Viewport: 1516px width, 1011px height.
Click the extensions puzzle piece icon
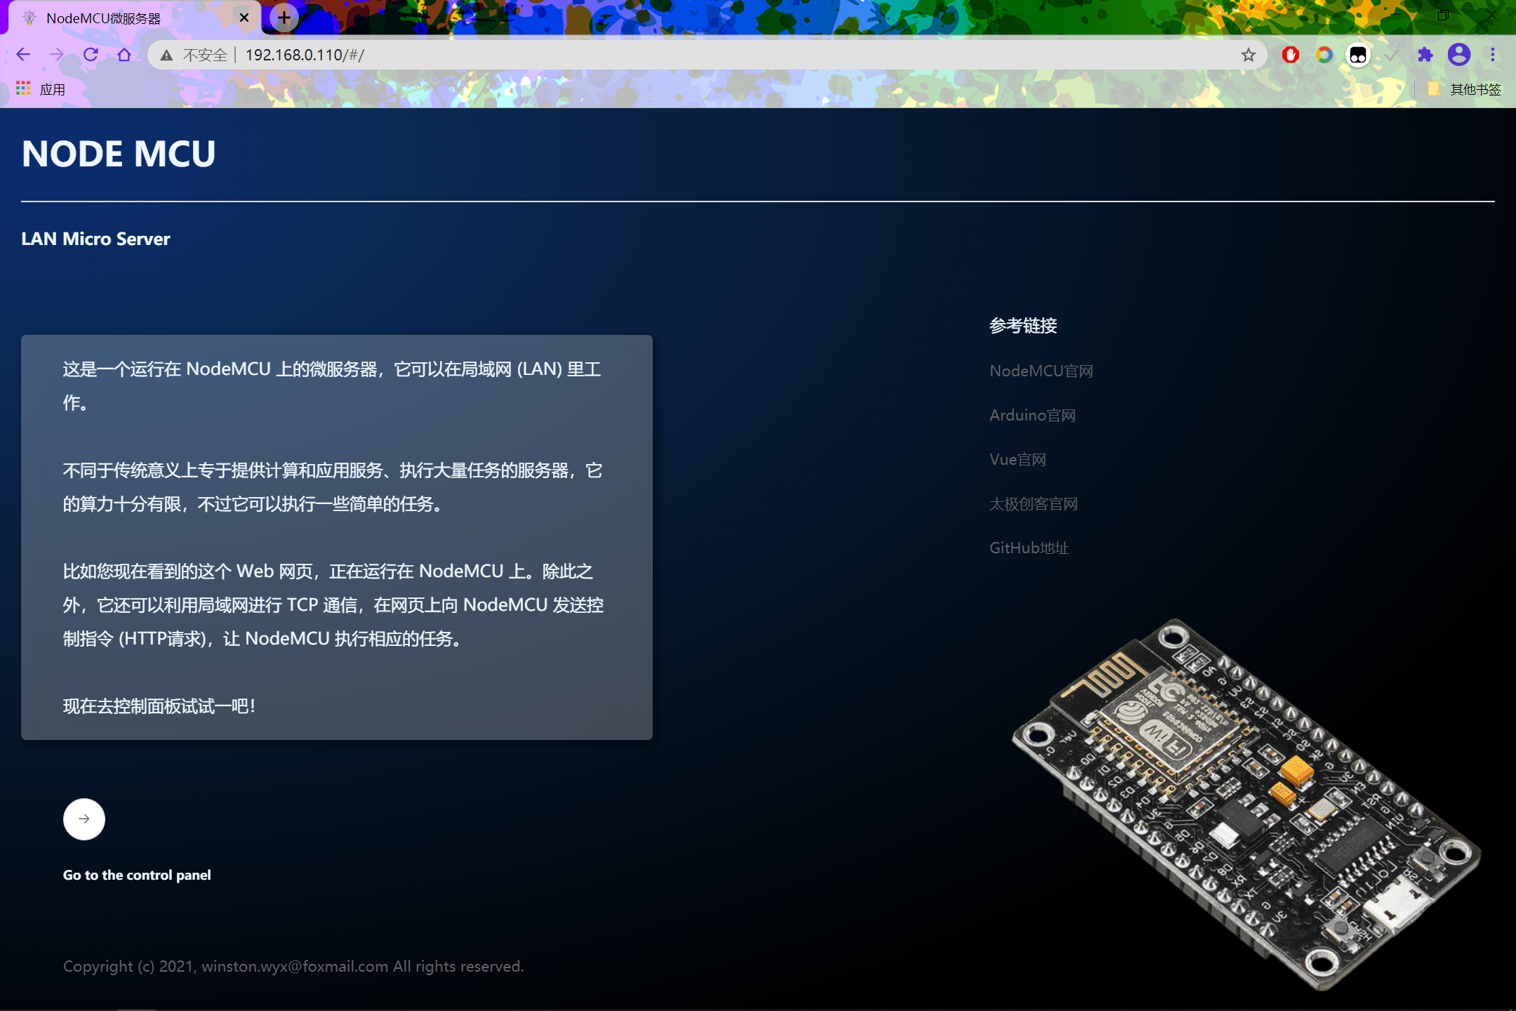1425,55
